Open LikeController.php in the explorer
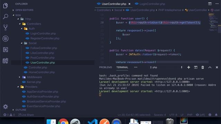 coord(42,53)
